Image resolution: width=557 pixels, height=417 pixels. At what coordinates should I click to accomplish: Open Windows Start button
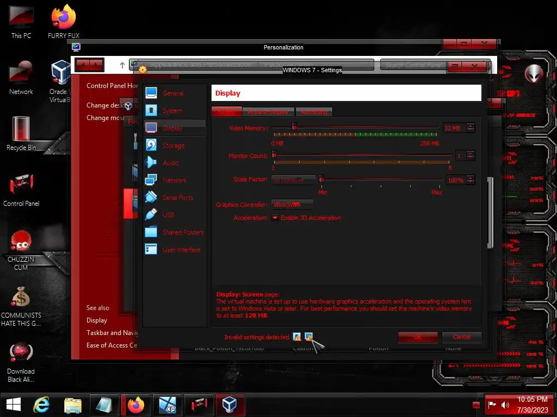point(14,405)
